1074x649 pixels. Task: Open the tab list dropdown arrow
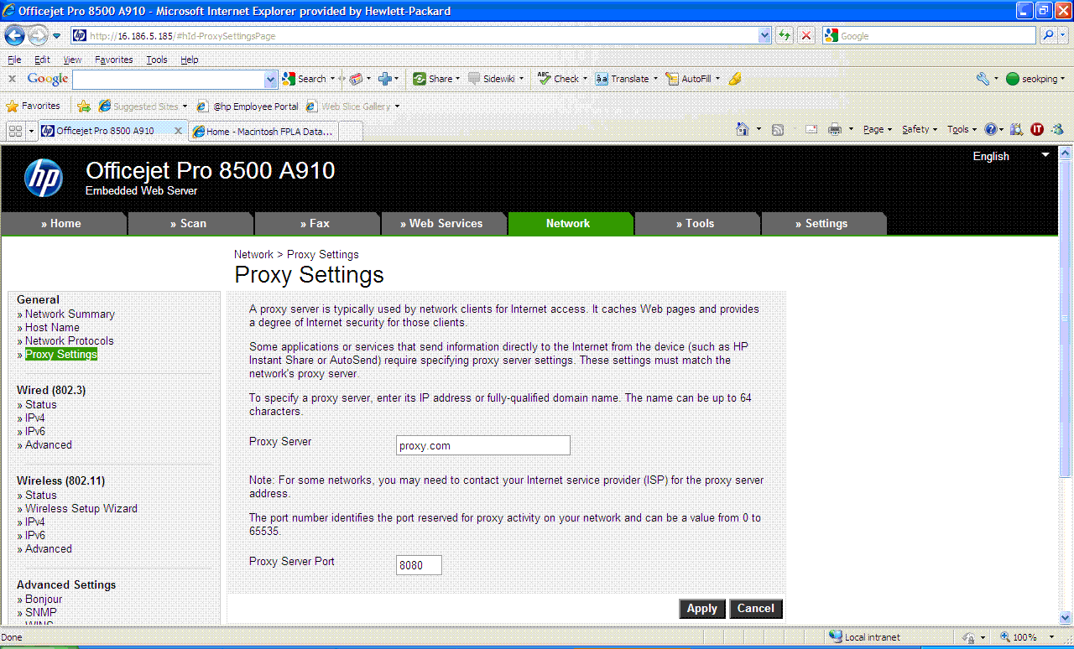coord(32,131)
